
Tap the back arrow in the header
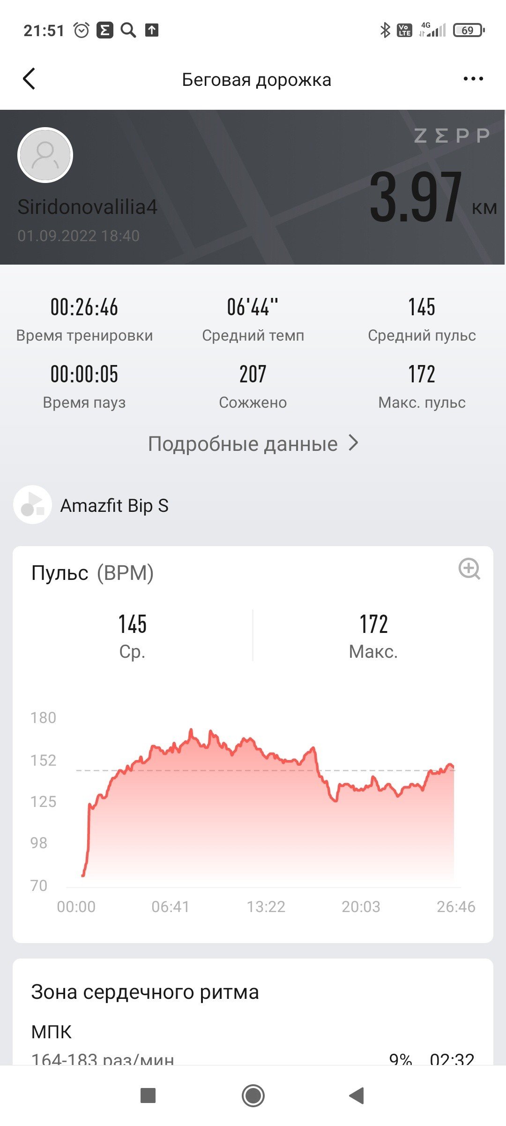pos(29,79)
